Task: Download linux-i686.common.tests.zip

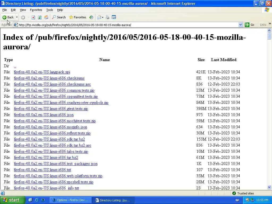Action: (54, 90)
